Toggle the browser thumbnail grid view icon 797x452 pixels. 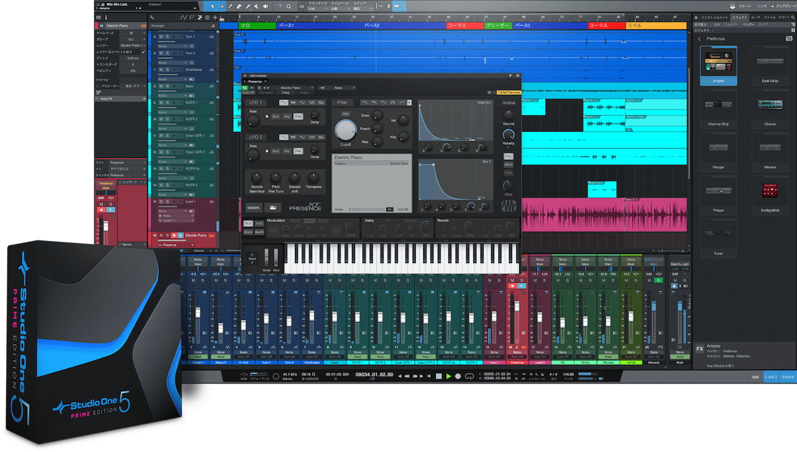tap(793, 30)
